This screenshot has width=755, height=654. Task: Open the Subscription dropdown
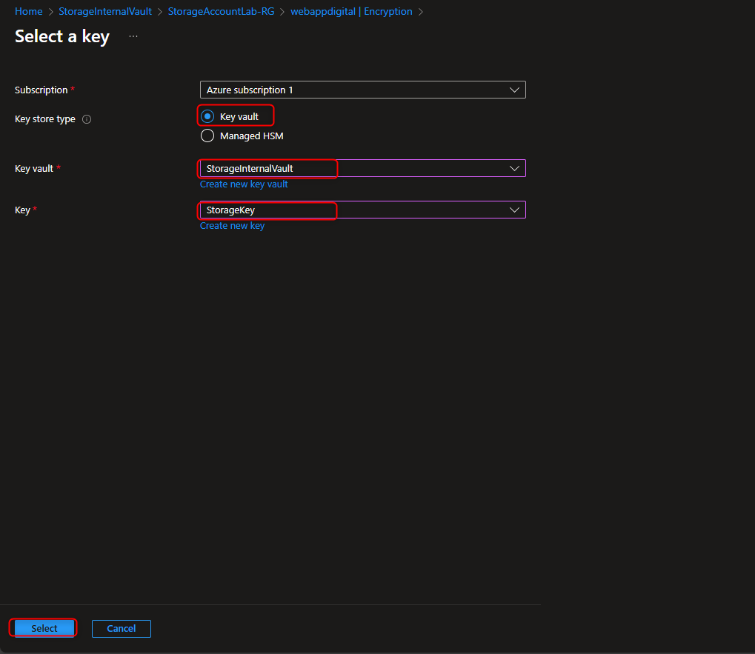pos(362,90)
